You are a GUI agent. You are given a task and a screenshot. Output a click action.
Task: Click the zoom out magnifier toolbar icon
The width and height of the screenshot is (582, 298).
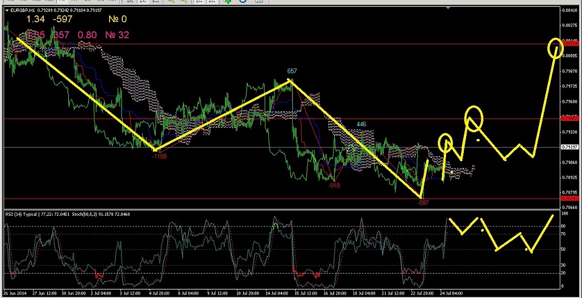185,2
